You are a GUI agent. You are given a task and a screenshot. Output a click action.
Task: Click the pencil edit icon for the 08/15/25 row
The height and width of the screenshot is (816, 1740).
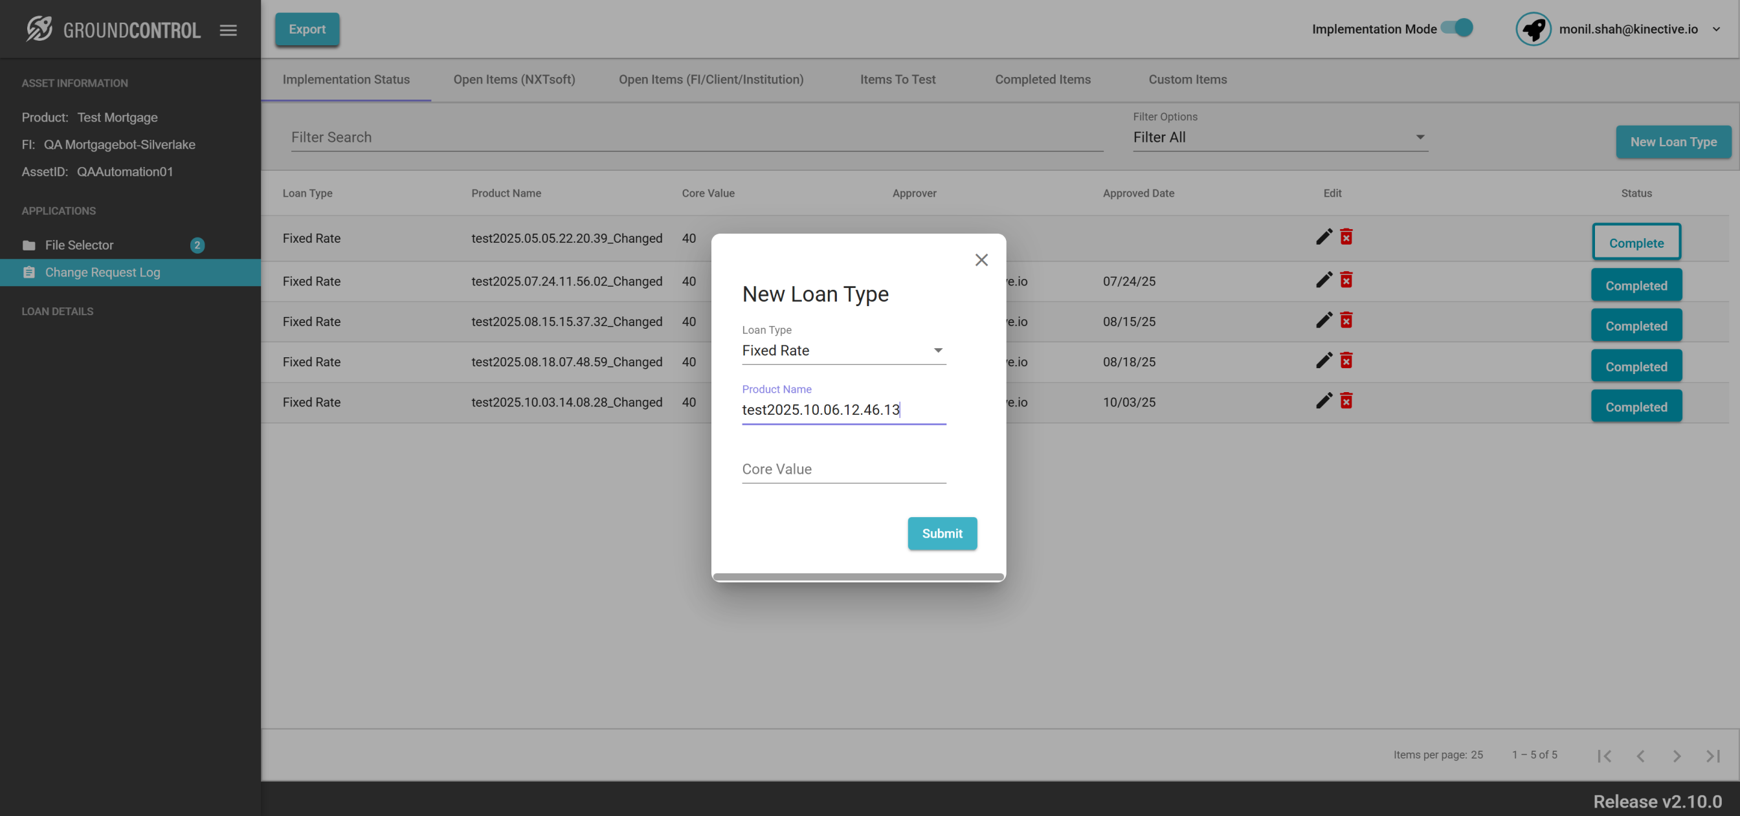pyautogui.click(x=1324, y=320)
